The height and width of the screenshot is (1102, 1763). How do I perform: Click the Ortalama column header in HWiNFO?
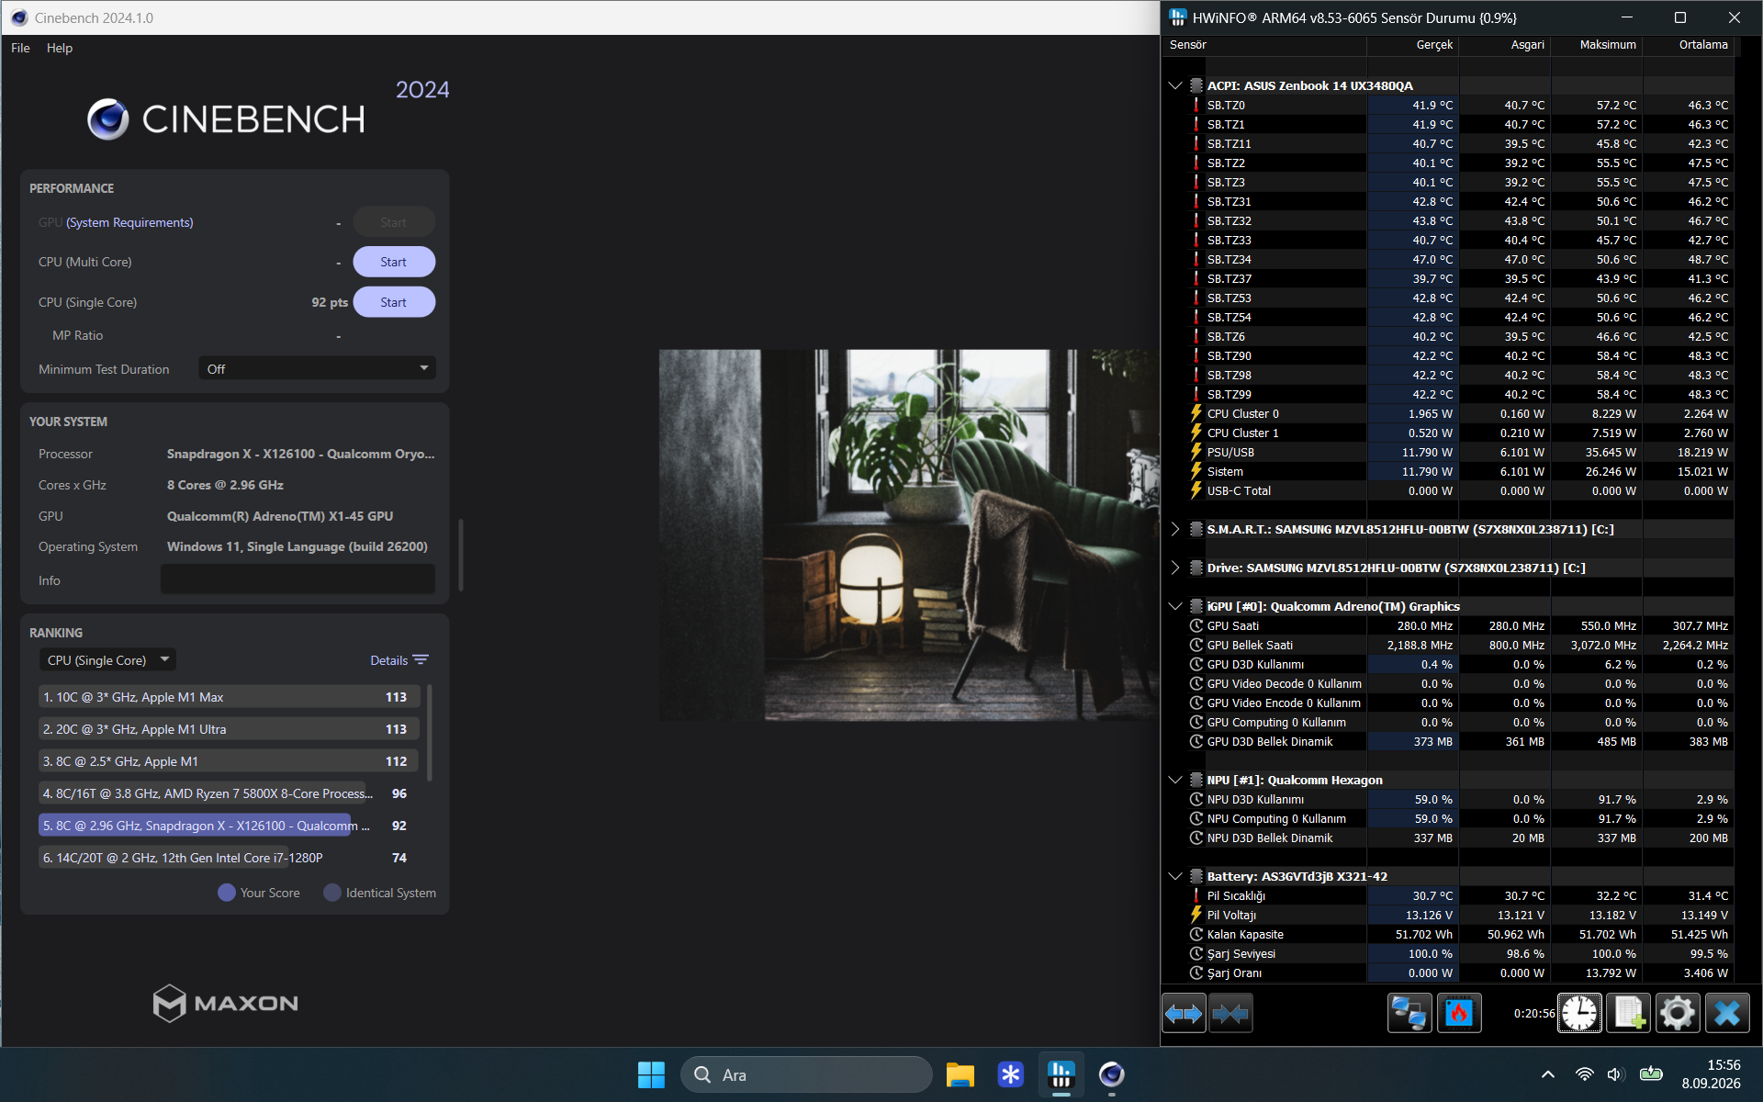pyautogui.click(x=1688, y=45)
